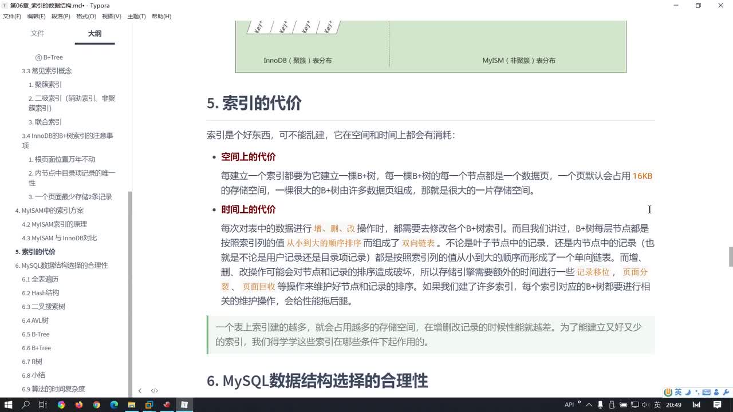
Task: Open the 编辑(E) menu
Action: coord(36,16)
